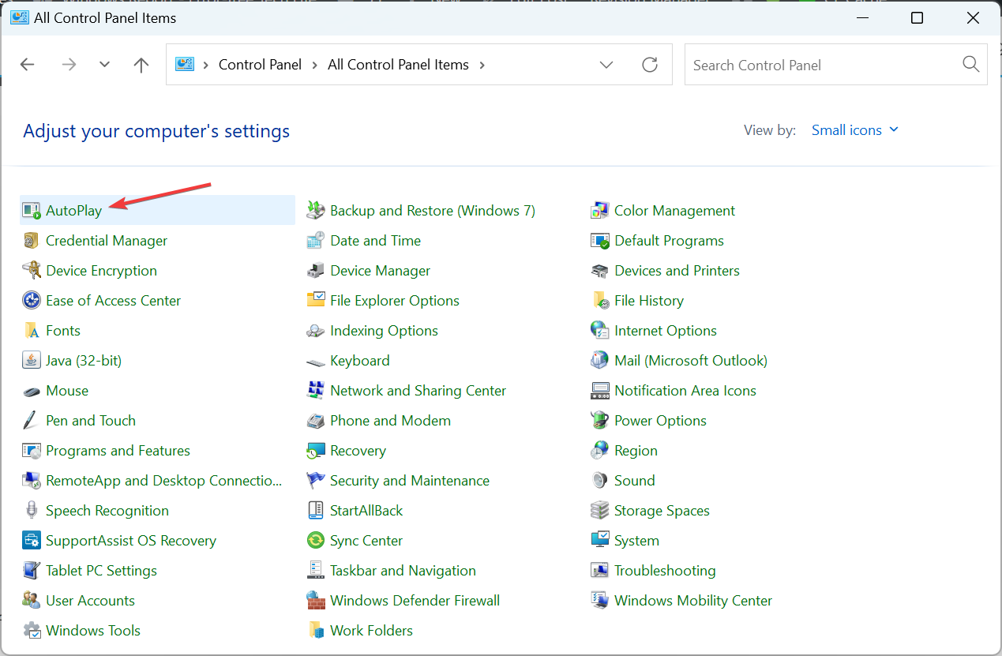Click the Color Management icon
1002x656 pixels.
(600, 211)
